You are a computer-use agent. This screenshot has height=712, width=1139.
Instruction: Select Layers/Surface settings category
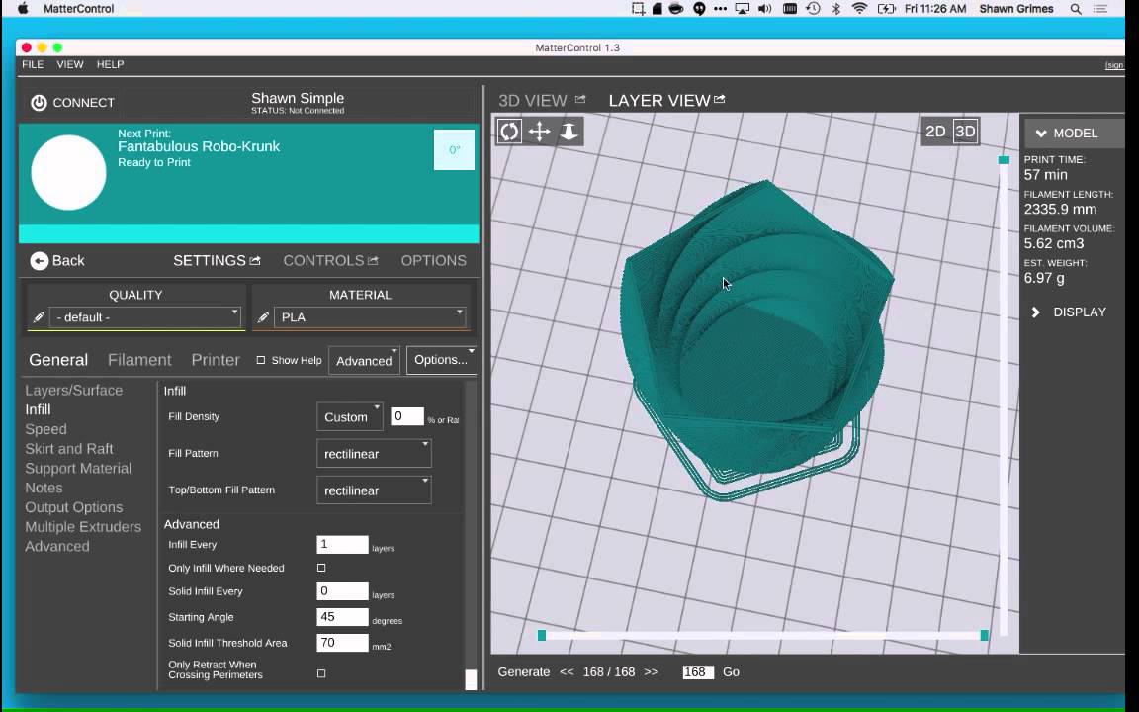click(73, 391)
